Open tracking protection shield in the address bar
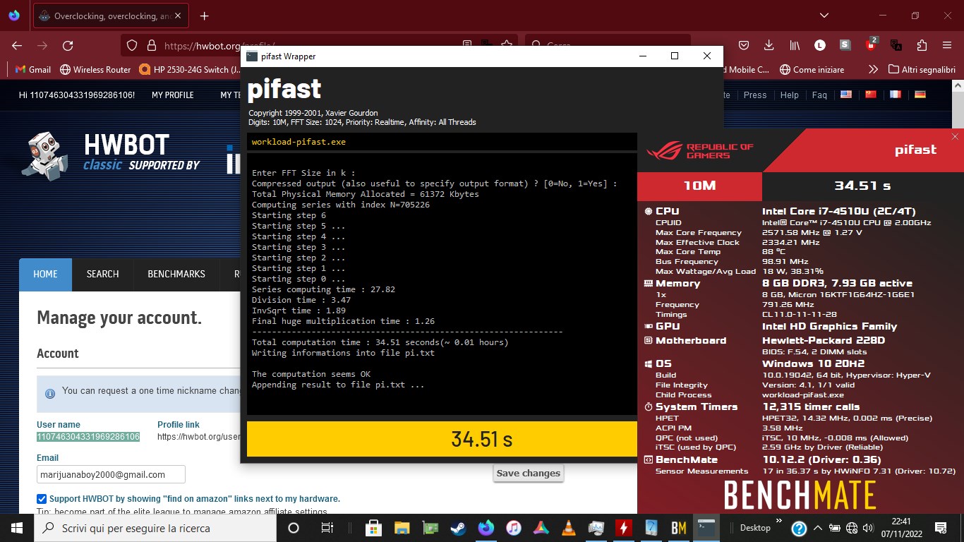 tap(131, 46)
